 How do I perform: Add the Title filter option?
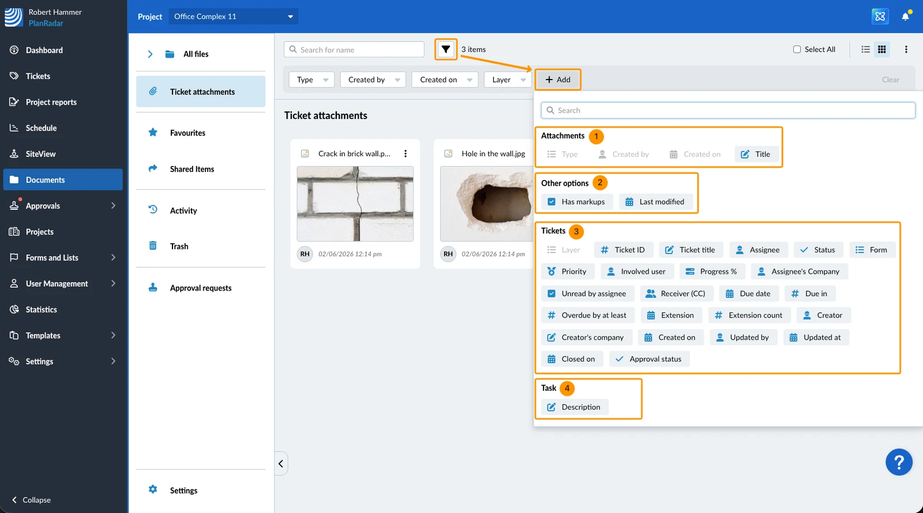pyautogui.click(x=756, y=154)
